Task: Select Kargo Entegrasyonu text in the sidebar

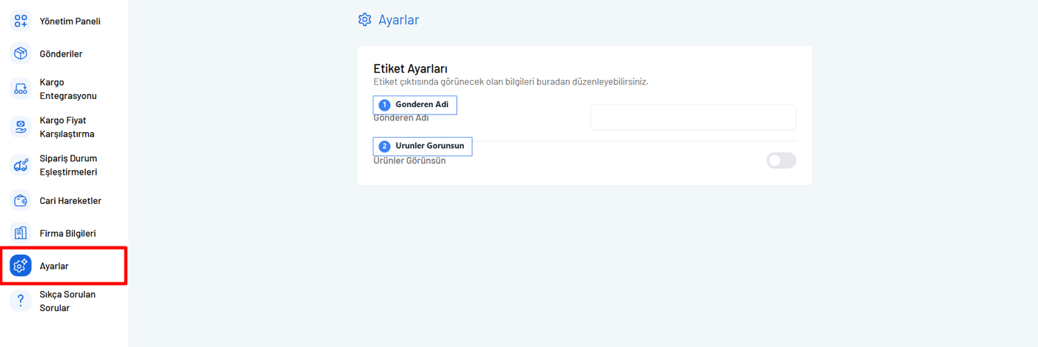Action: click(67, 89)
